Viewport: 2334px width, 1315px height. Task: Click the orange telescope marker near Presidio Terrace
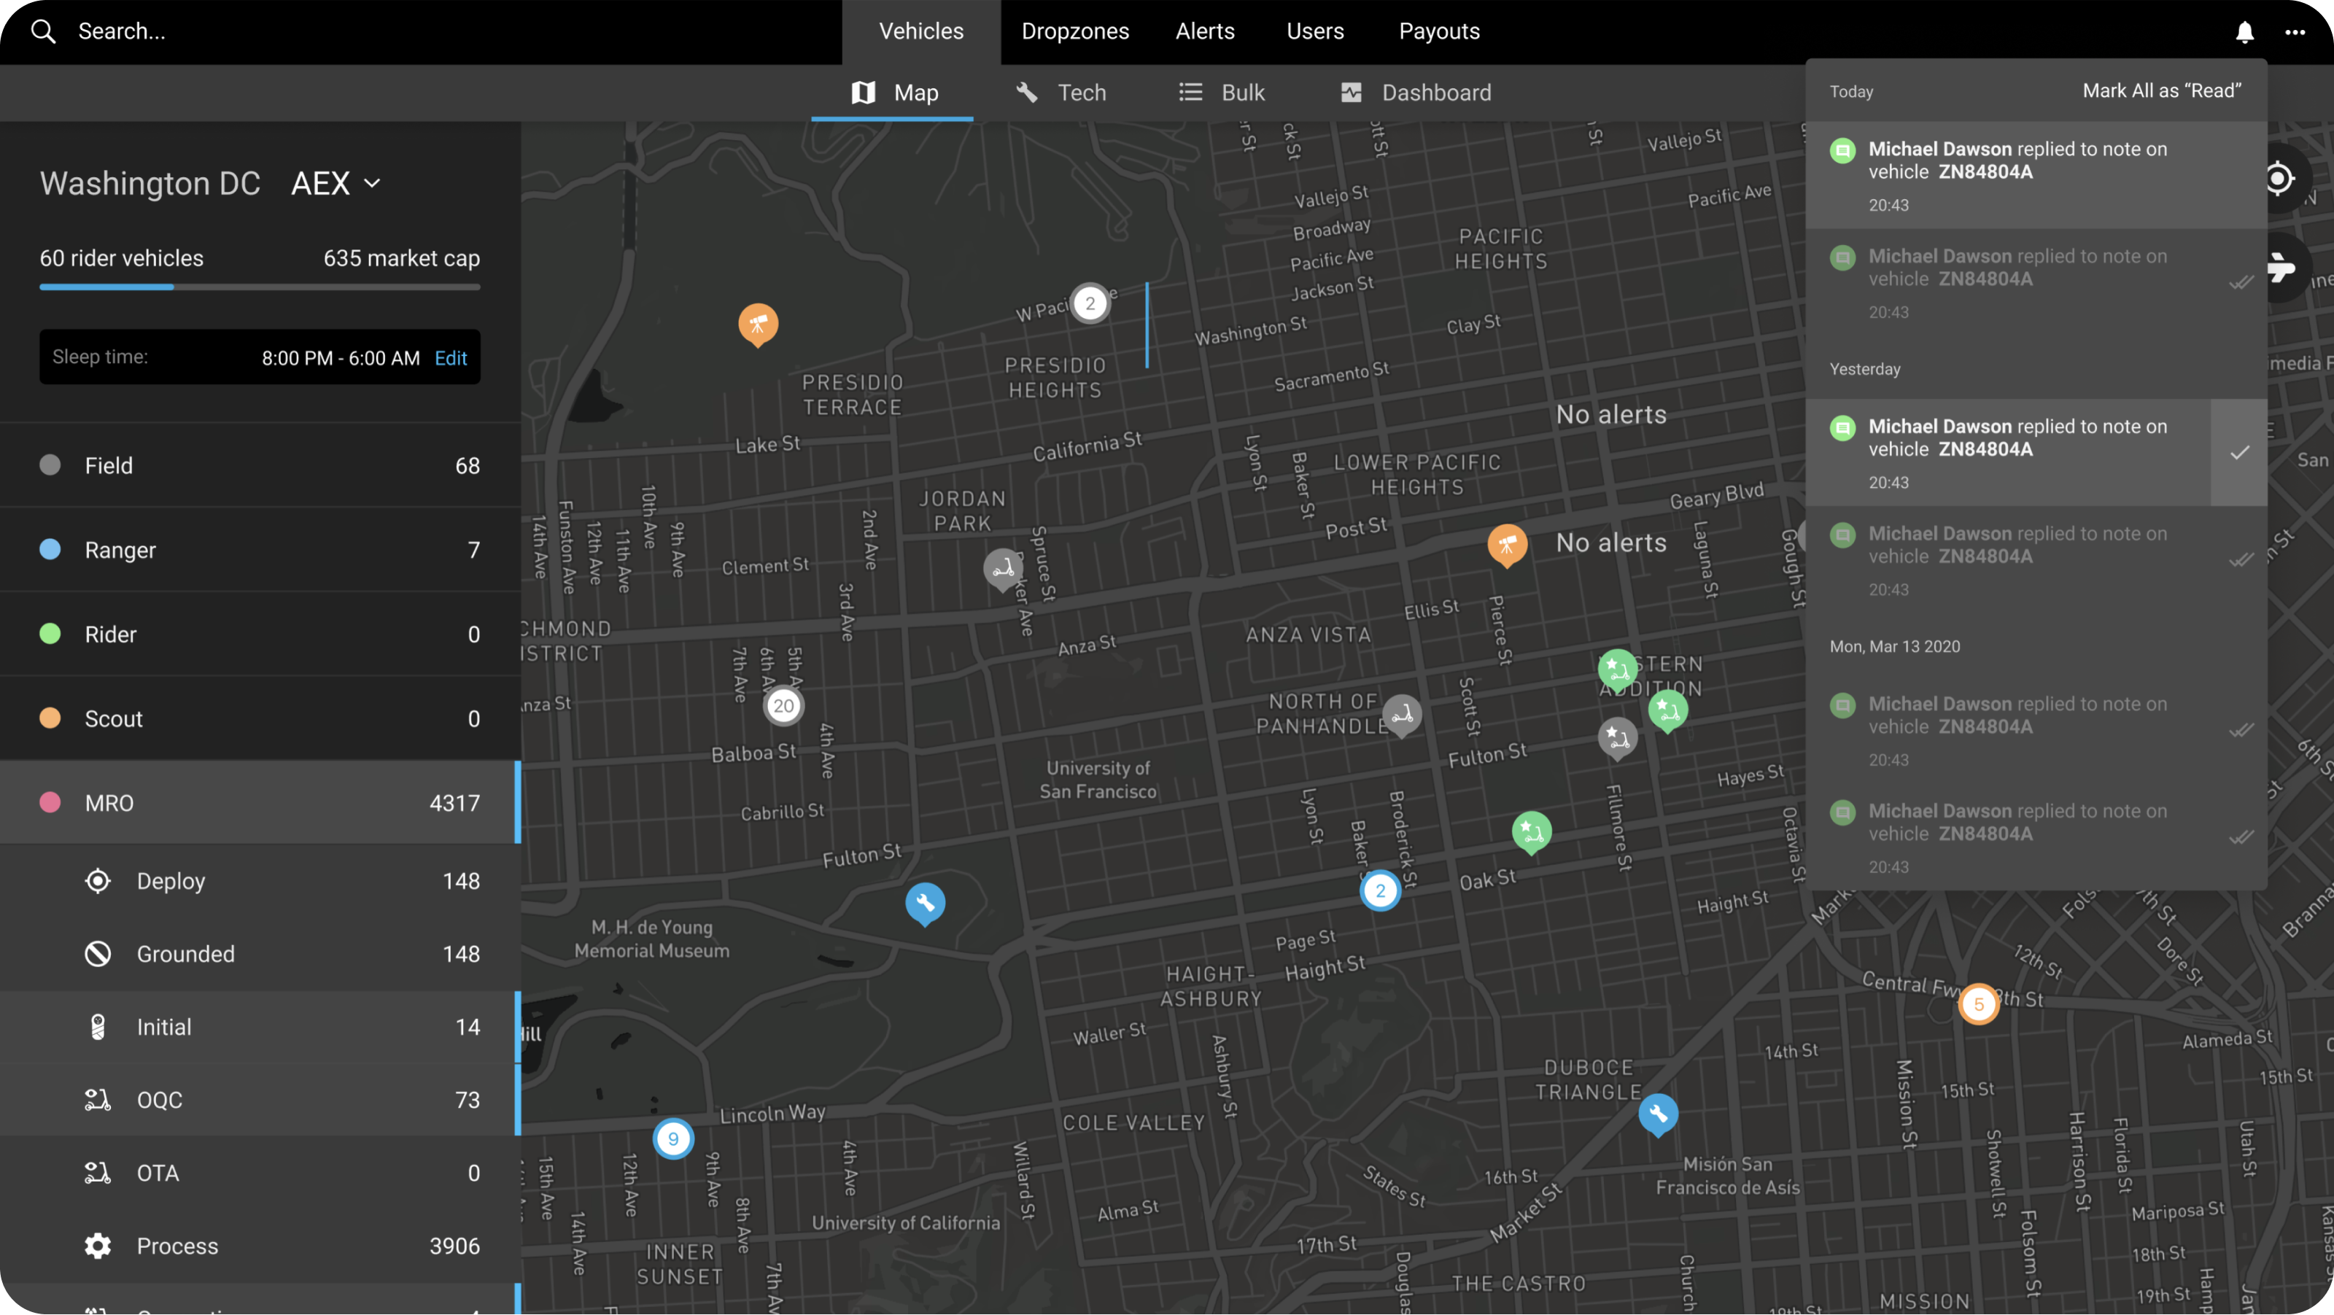(759, 325)
